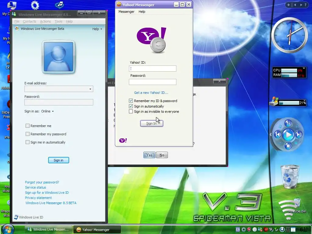
Task: Add a gadget with sidebar plus icon
Action: pos(289,5)
